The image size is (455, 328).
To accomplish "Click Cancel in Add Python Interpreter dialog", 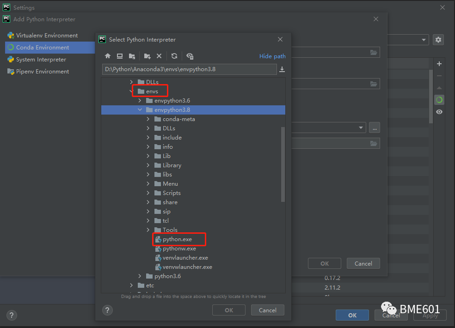I will [363, 264].
